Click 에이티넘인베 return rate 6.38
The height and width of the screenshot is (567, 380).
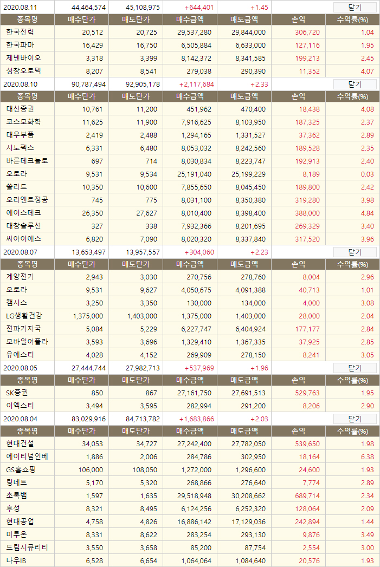pos(368,457)
